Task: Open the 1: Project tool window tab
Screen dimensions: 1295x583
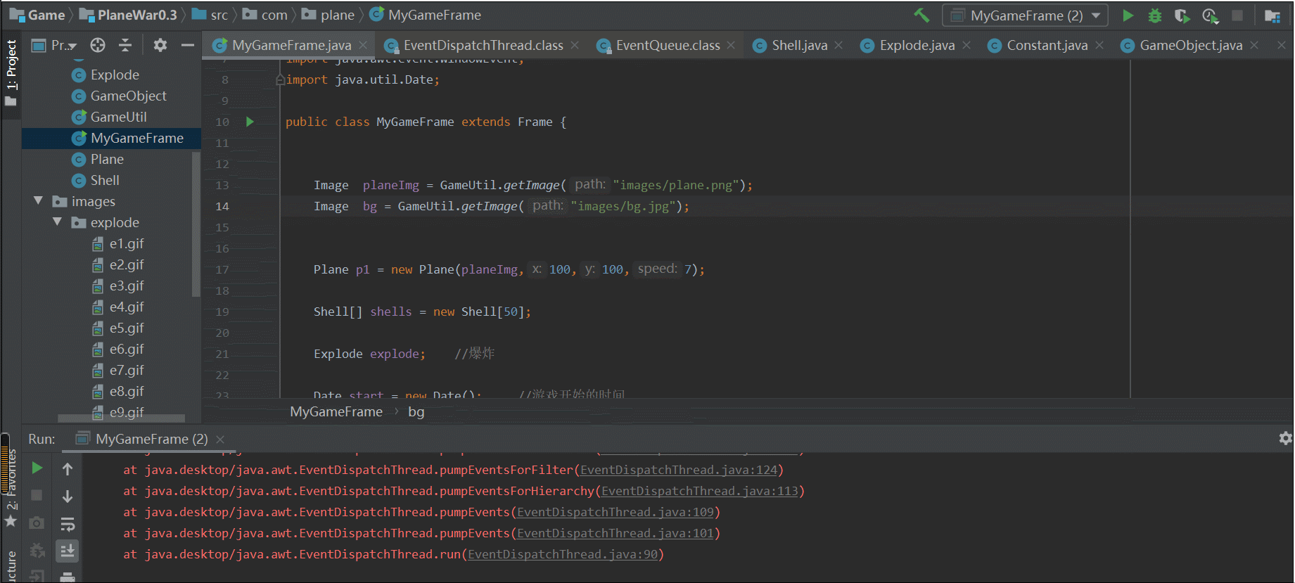Action: tap(11, 72)
